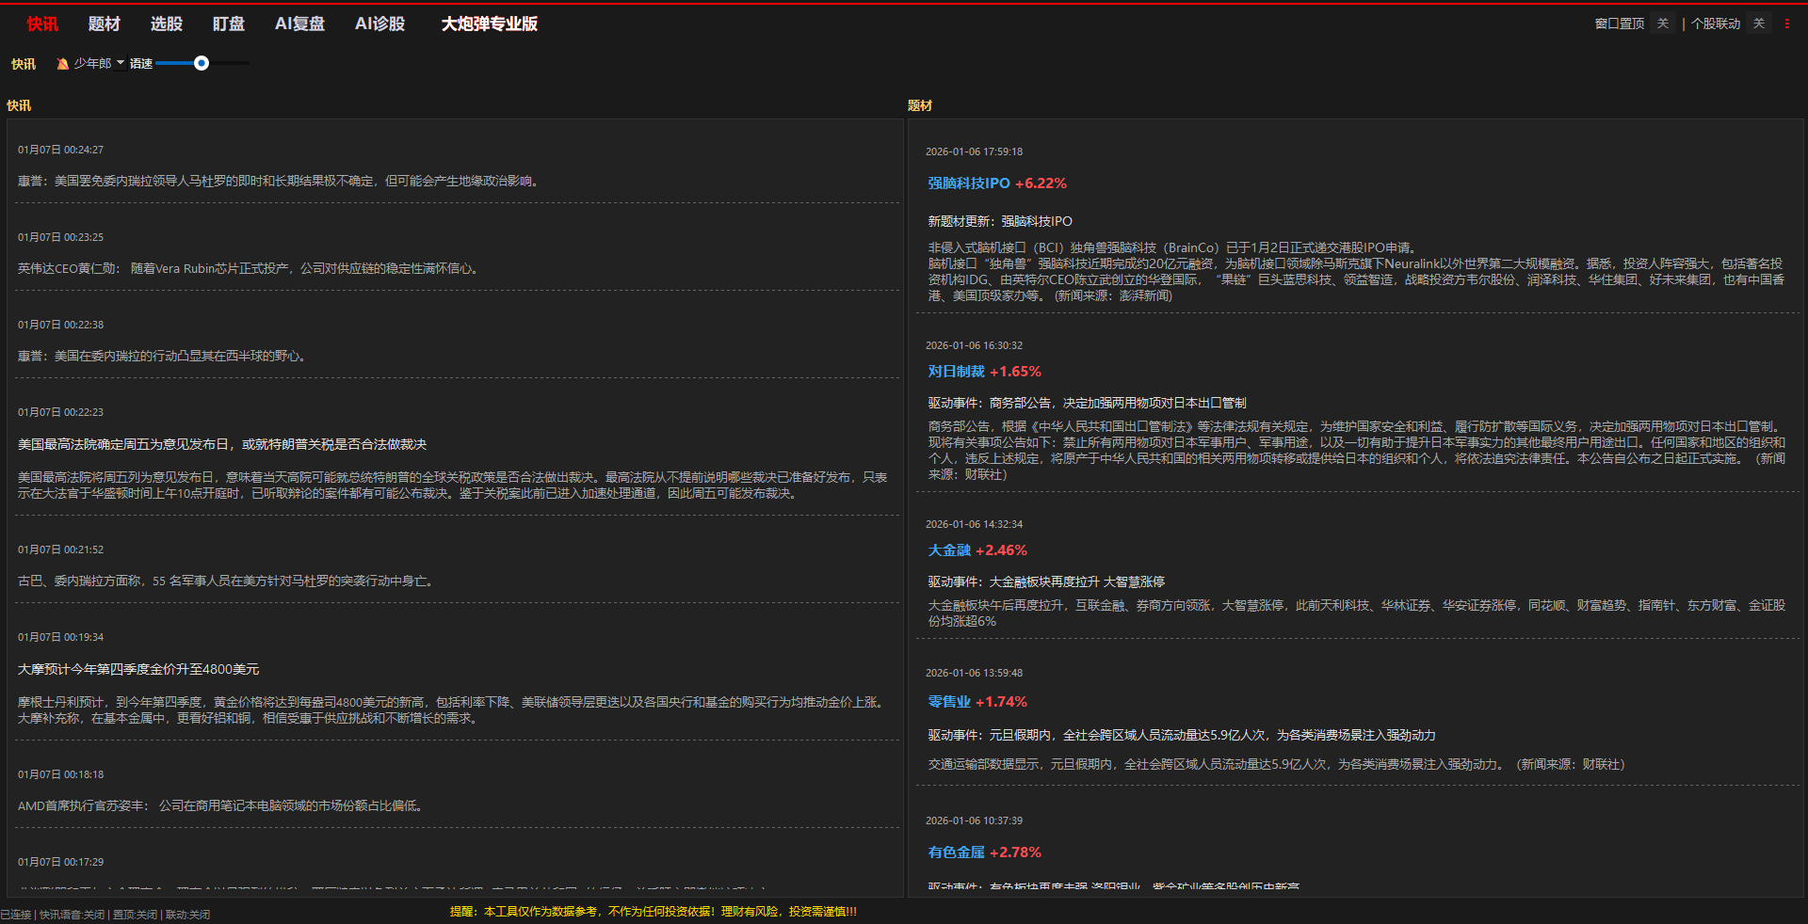This screenshot has width=1808, height=924.
Task: Click the 大炮弹专业版 title
Action: [x=489, y=24]
